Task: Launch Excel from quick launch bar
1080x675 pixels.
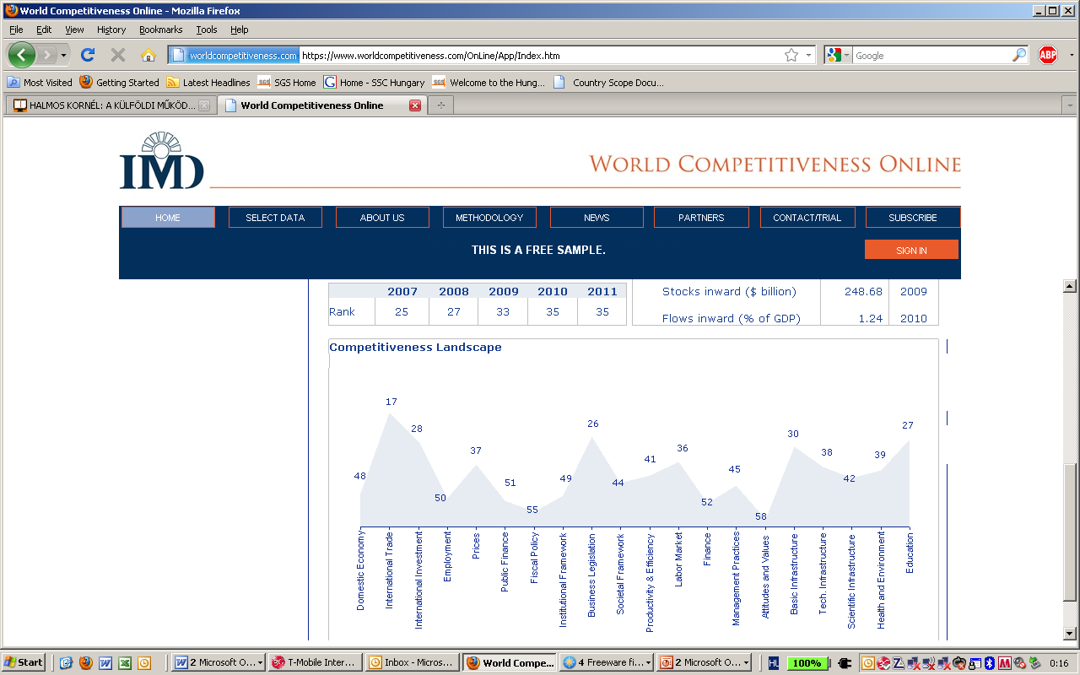Action: [x=125, y=663]
